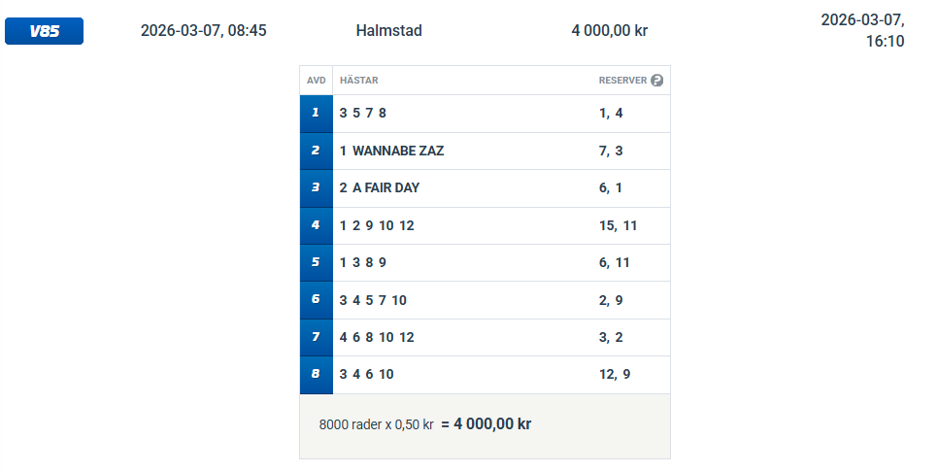Click the bold total = 4 000,00 kr
939x472 pixels.
(486, 424)
